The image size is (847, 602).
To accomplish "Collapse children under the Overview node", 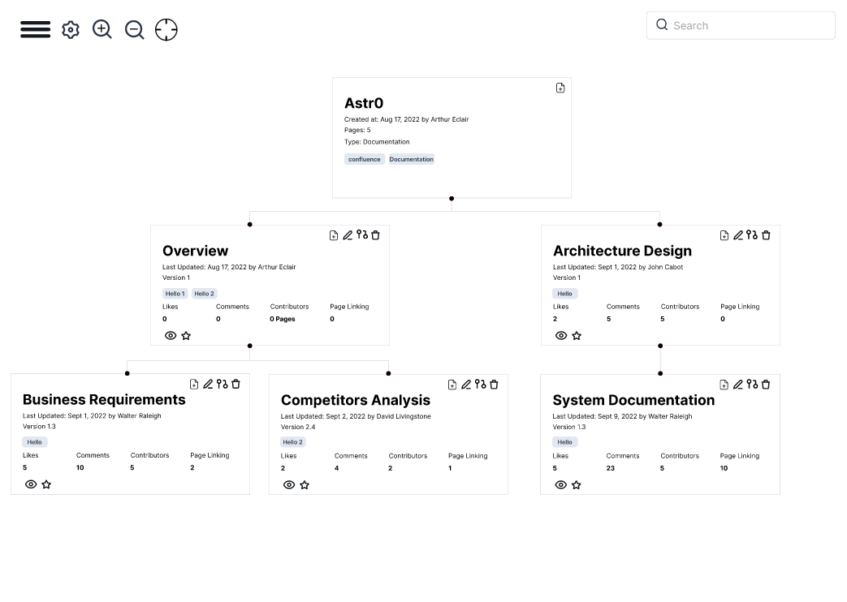I will 249,346.
